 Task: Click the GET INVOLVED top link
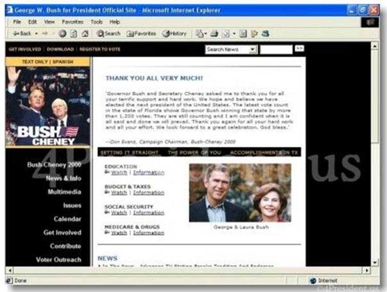pyautogui.click(x=25, y=49)
